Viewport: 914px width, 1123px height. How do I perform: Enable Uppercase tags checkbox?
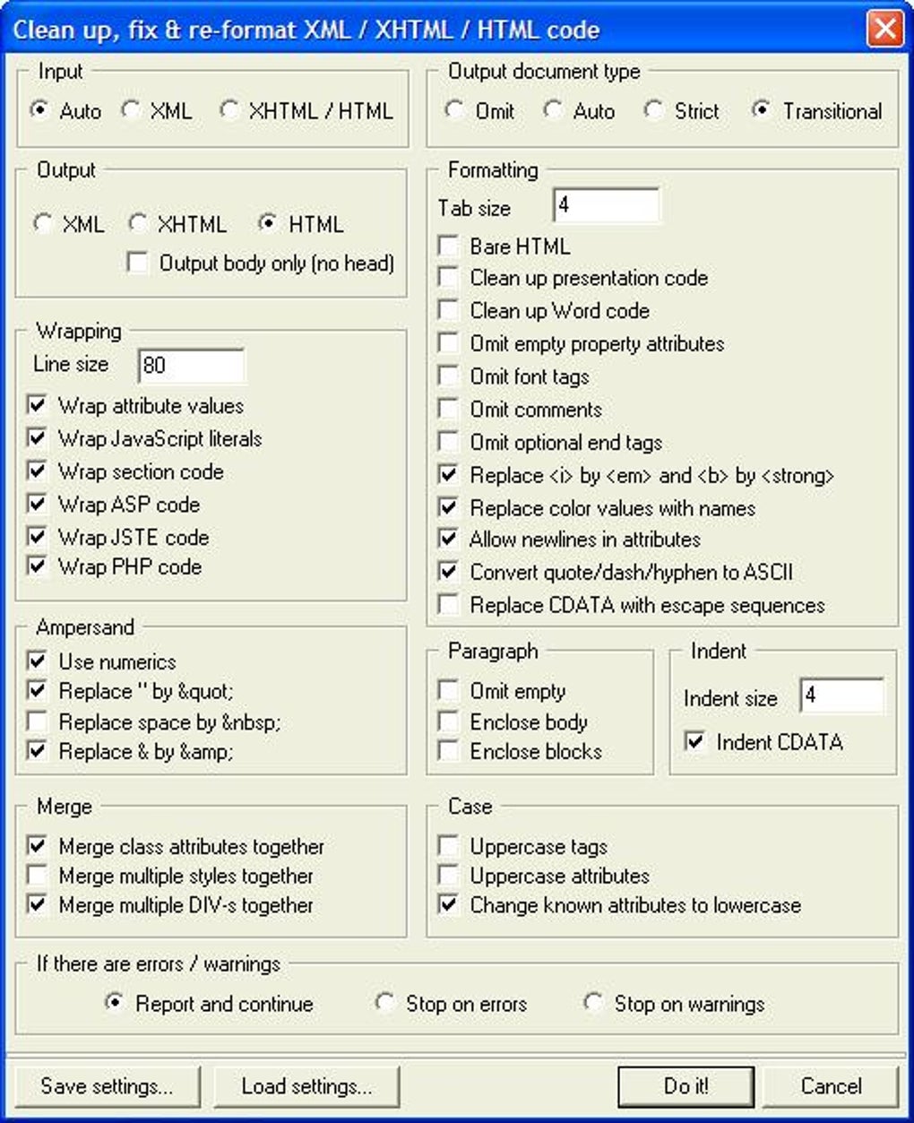click(449, 846)
